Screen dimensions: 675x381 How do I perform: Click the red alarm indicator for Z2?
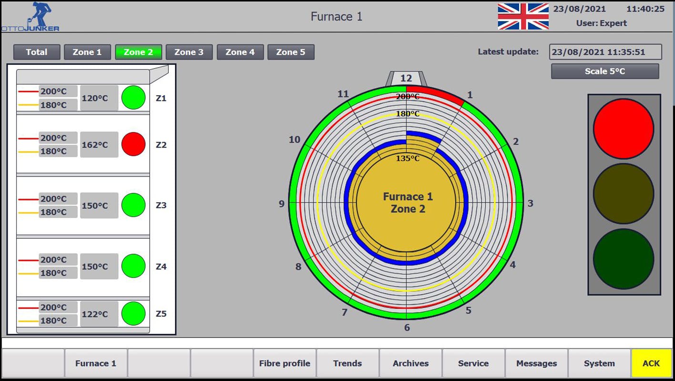pos(133,144)
